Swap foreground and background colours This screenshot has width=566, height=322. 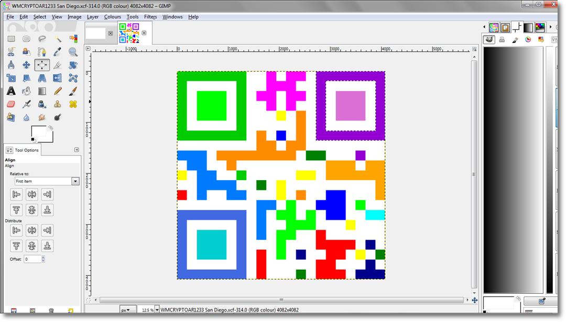50,128
